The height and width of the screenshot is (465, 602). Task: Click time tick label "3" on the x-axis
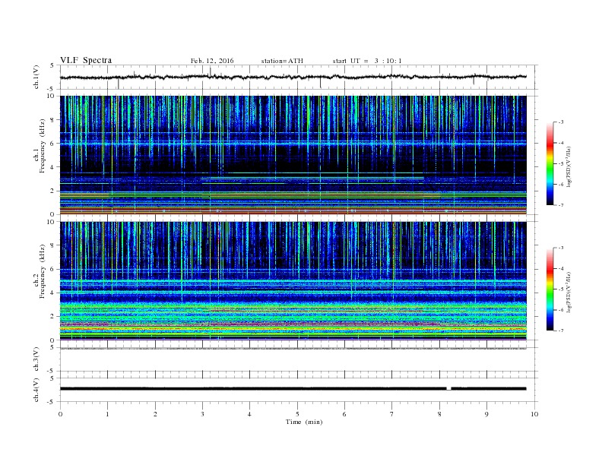202,414
